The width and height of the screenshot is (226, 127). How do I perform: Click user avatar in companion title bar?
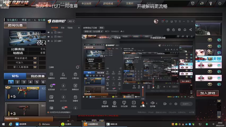(x=156, y=21)
